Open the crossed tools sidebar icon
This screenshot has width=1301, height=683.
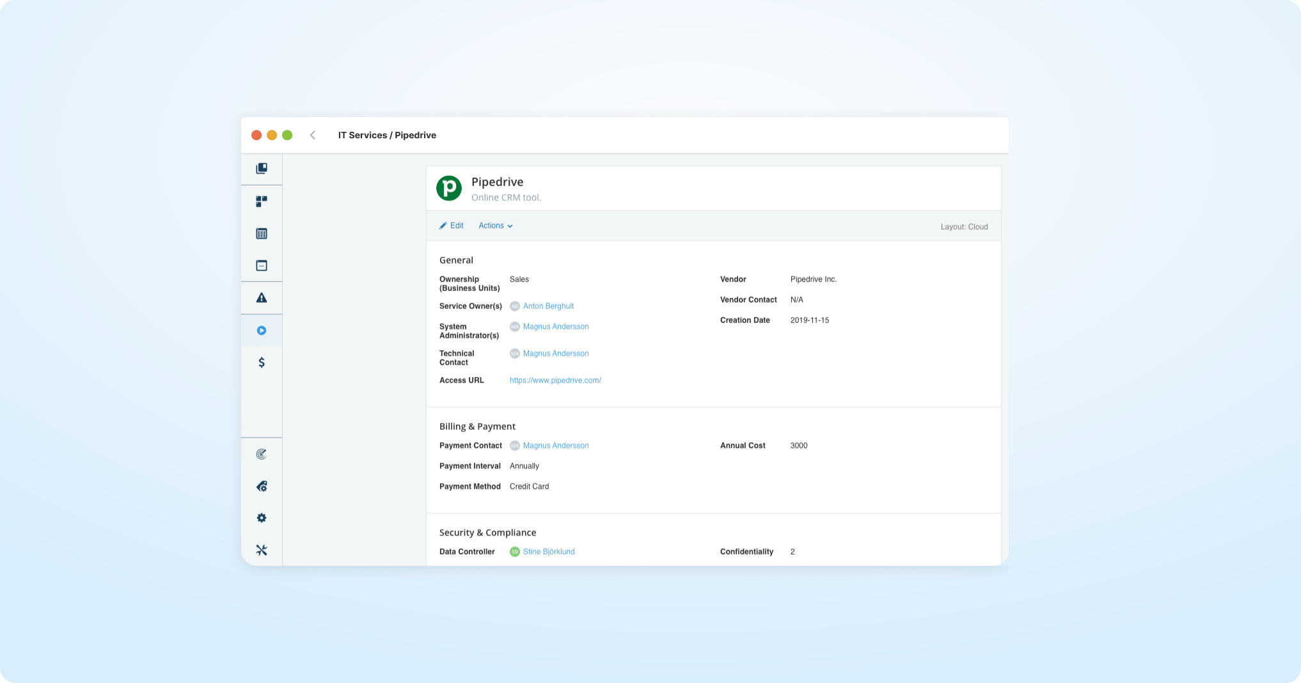click(262, 550)
